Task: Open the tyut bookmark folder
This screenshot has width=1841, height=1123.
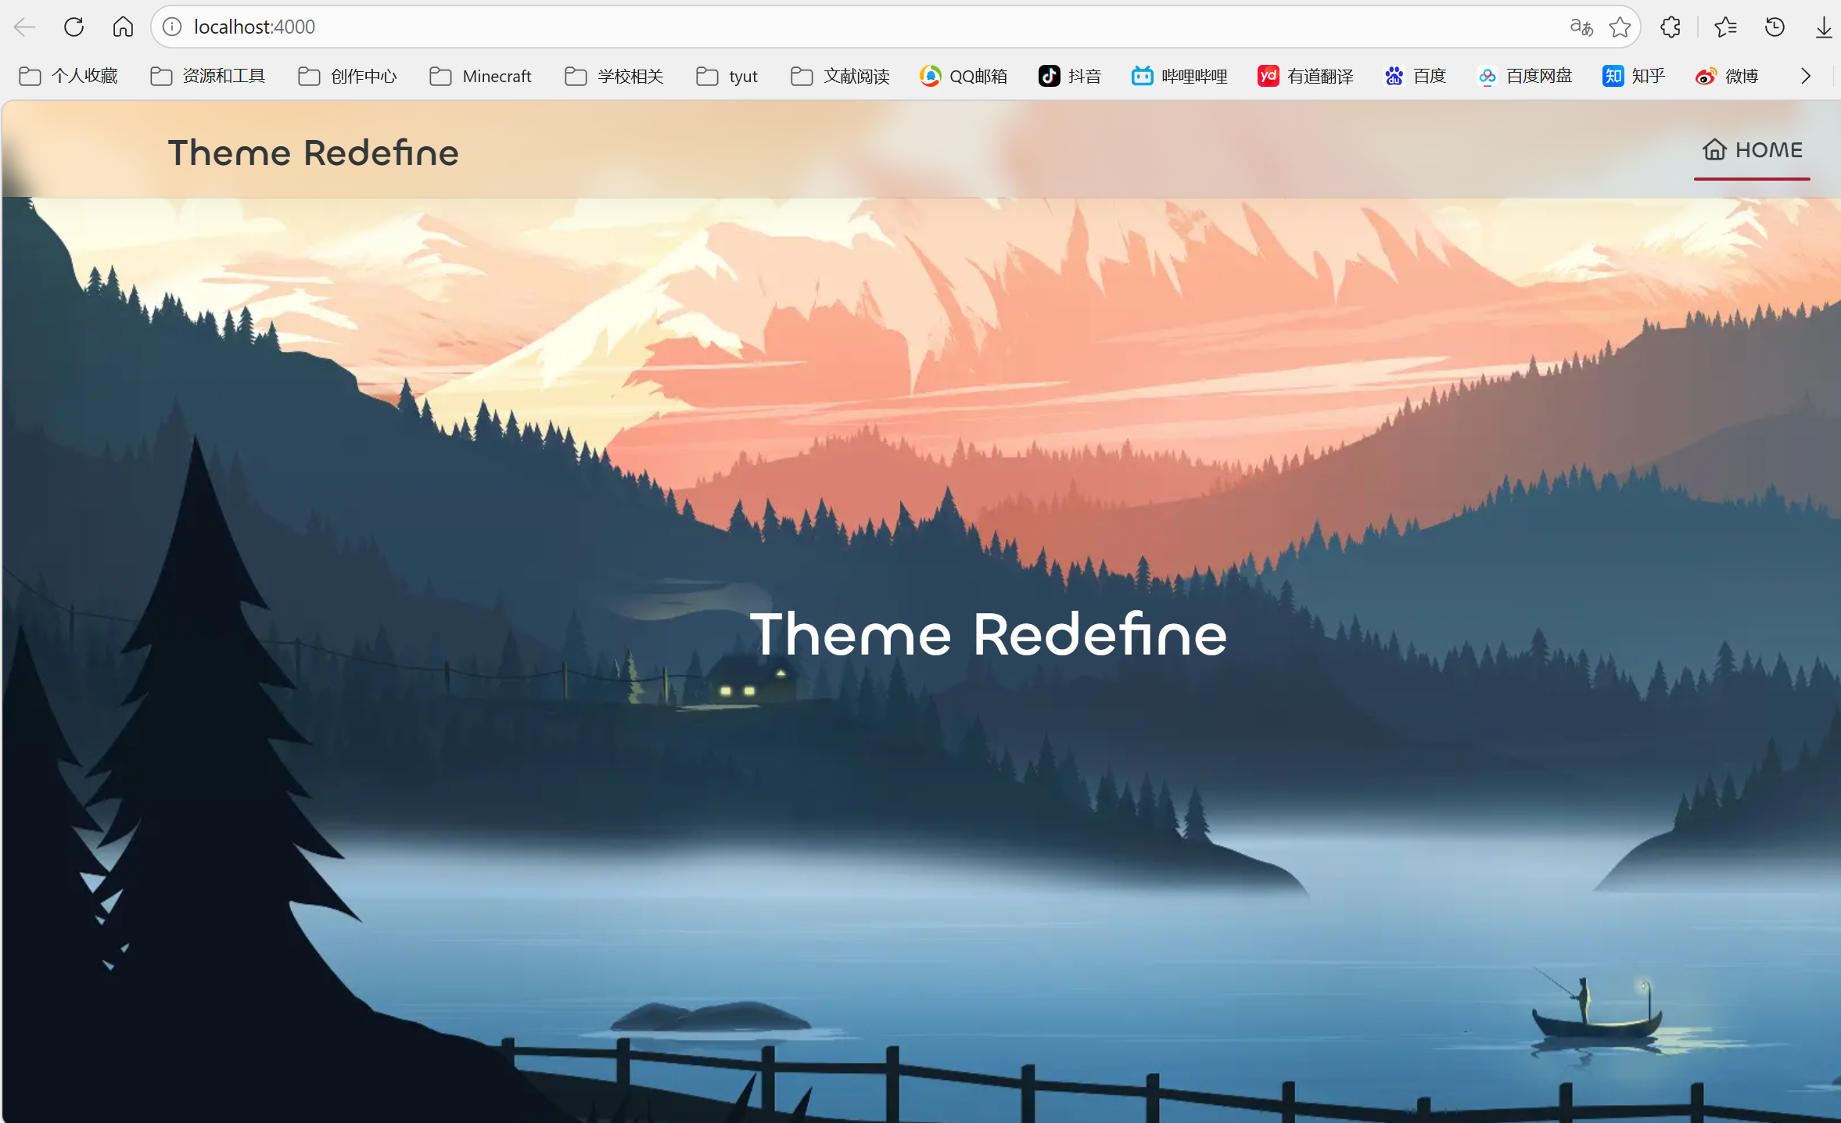Action: (727, 76)
